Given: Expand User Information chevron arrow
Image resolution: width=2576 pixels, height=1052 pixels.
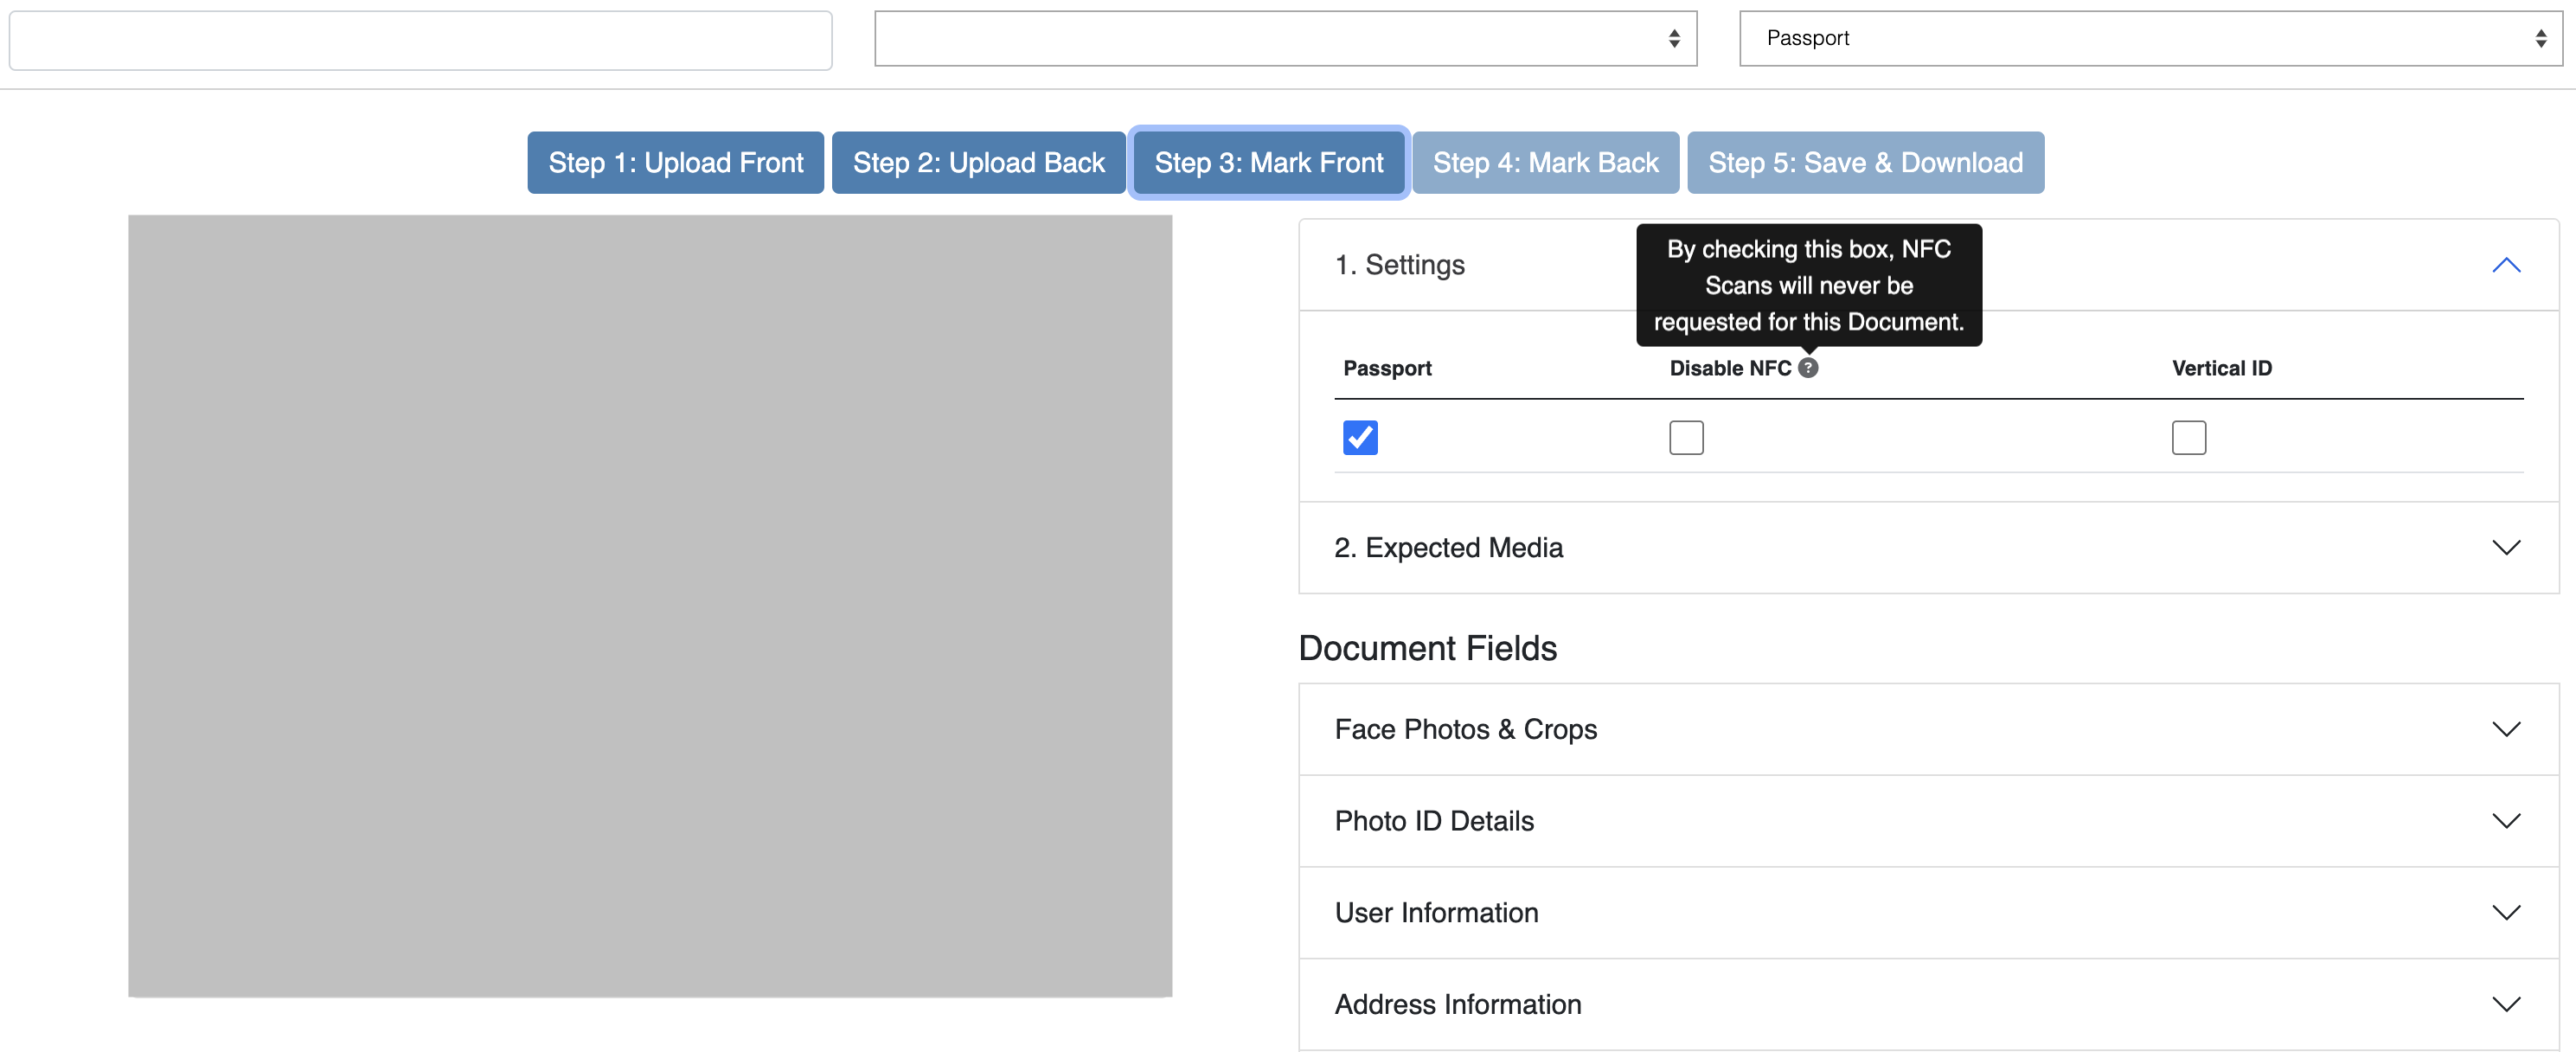Looking at the screenshot, I should tap(2505, 913).
